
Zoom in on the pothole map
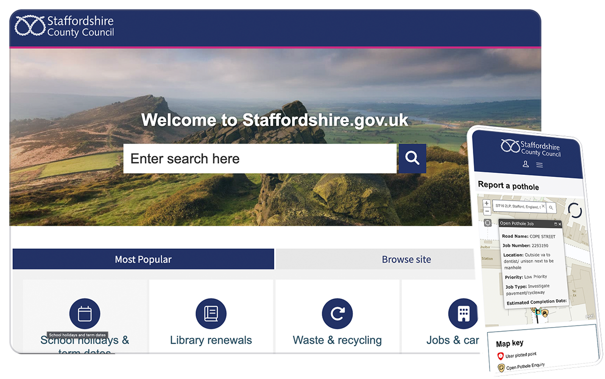click(487, 204)
